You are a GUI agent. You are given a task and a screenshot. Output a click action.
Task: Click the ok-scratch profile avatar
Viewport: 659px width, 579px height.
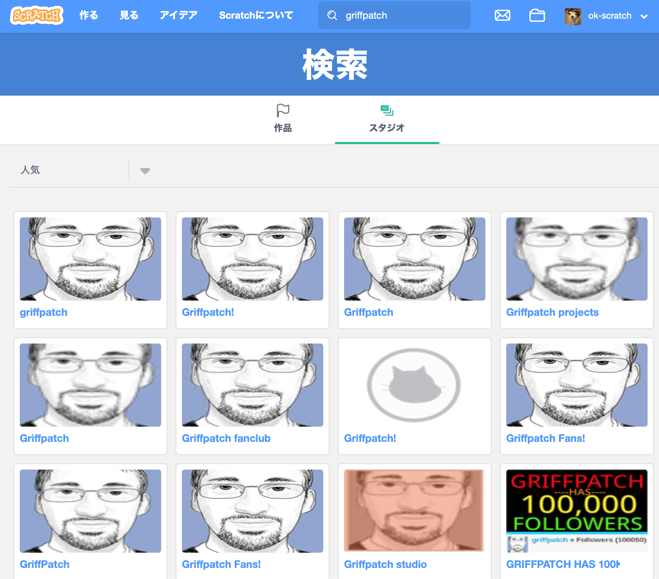pos(573,16)
